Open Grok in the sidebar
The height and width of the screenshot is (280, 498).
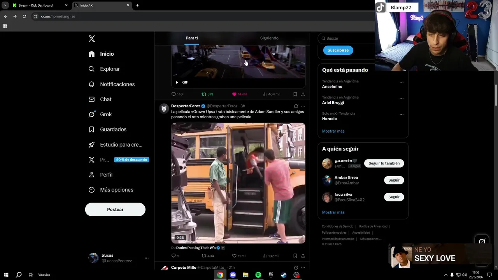point(100,114)
